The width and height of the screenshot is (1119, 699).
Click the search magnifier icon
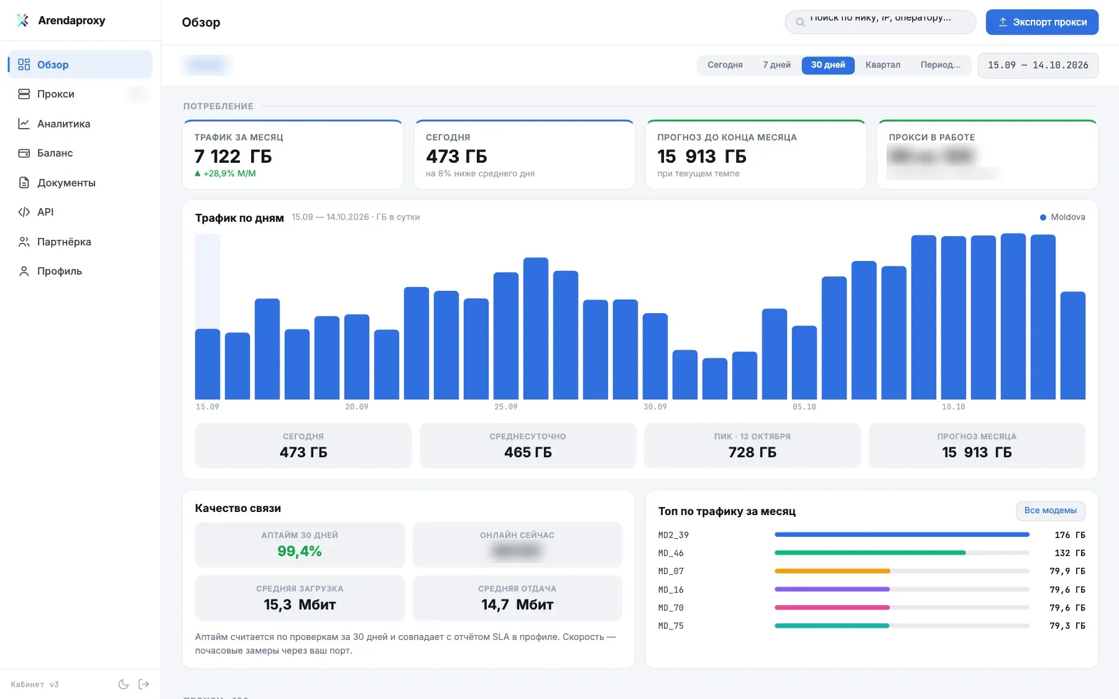pos(800,22)
